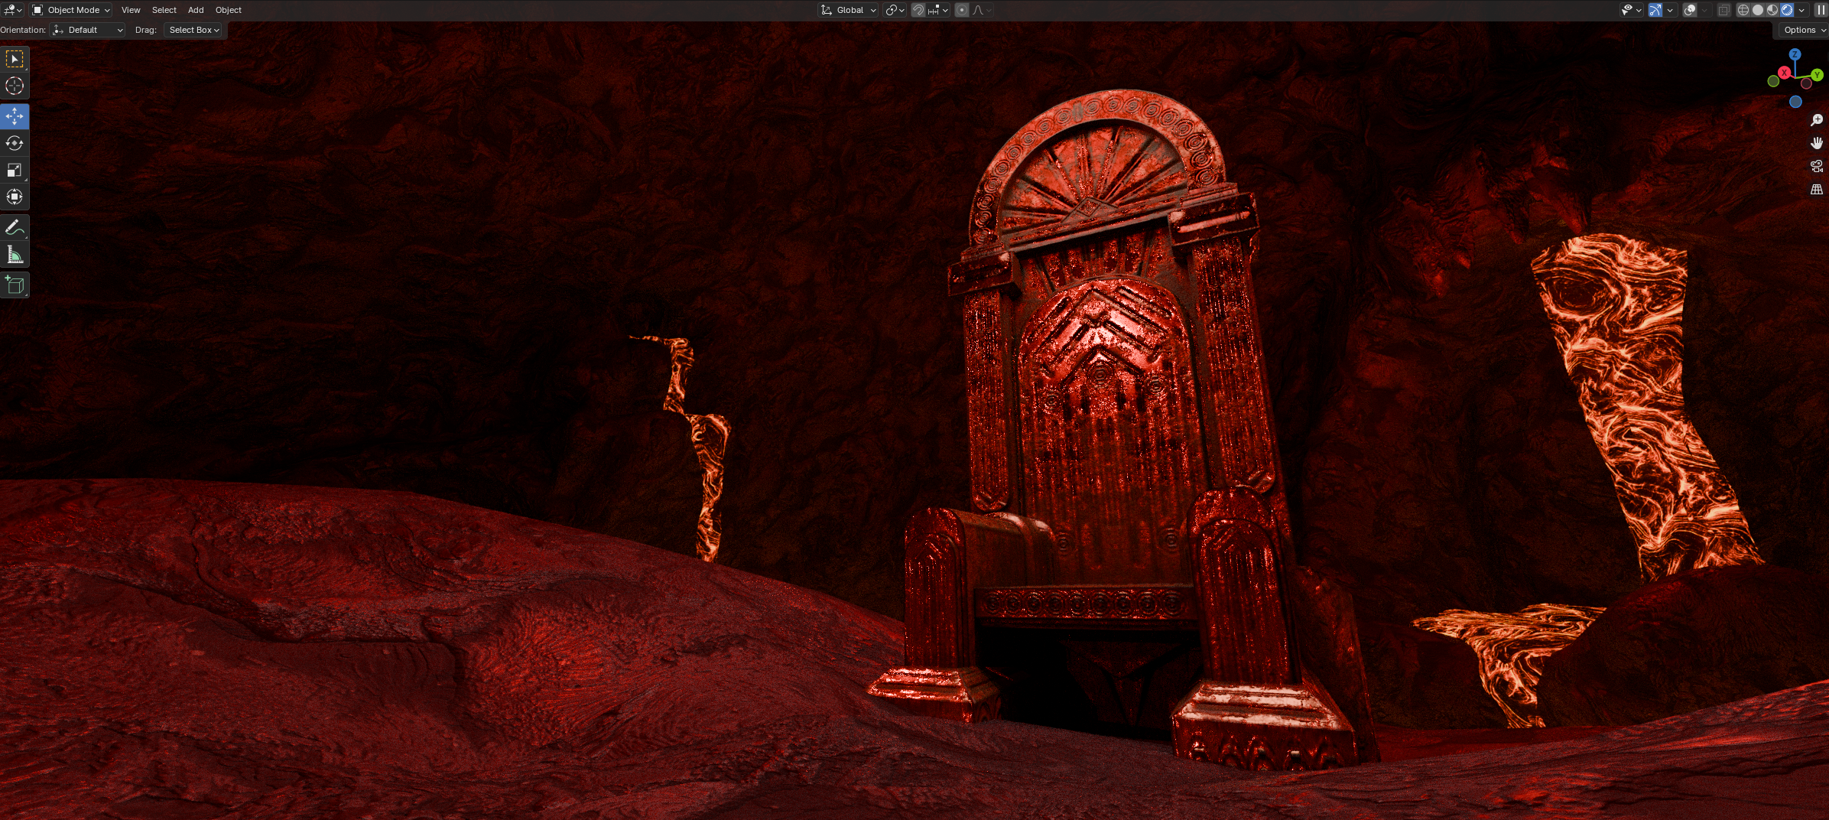The width and height of the screenshot is (1829, 820).
Task: Open the Object menu
Action: pos(228,10)
